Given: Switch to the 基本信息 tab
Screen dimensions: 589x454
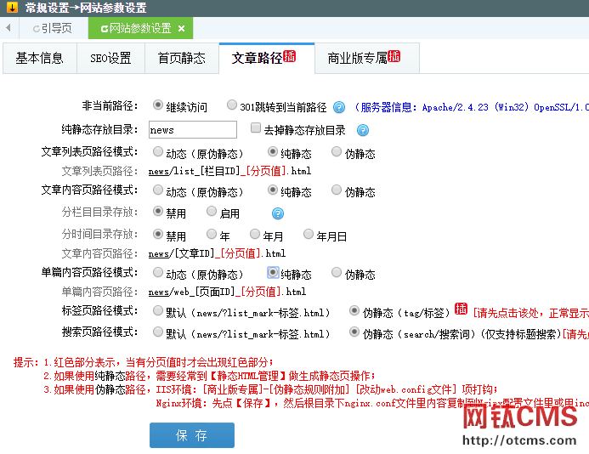Looking at the screenshot, I should point(39,59).
